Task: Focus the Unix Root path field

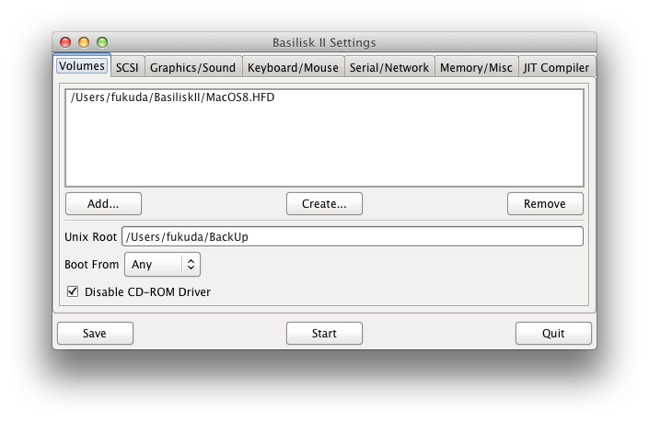Action: point(353,236)
